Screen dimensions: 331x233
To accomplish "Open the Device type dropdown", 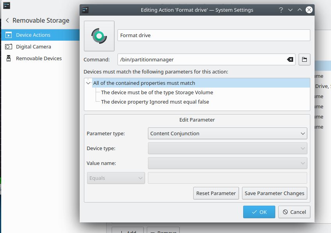I will [228, 148].
